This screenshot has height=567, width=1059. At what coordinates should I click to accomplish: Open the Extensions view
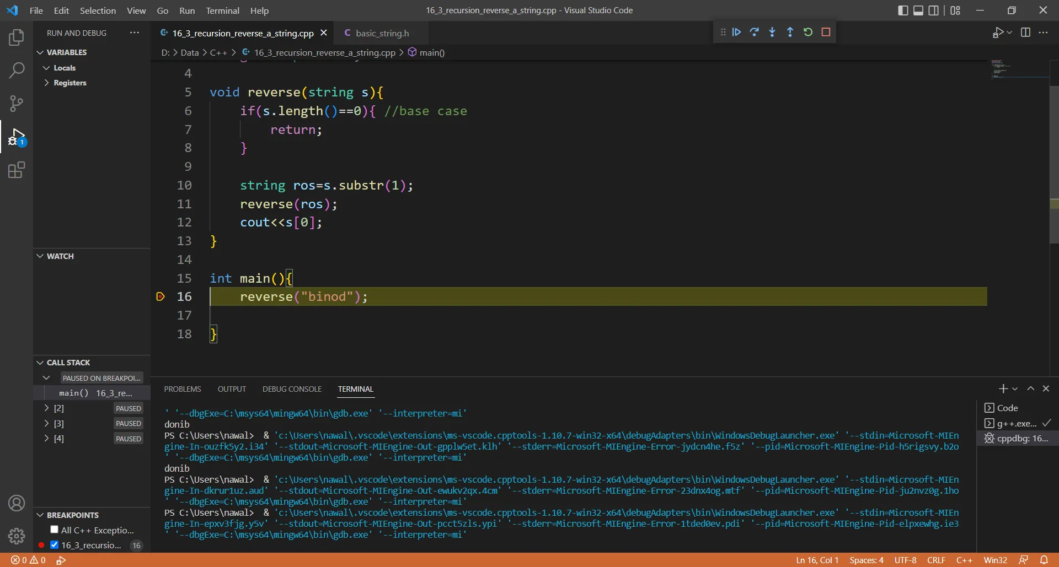pos(17,170)
